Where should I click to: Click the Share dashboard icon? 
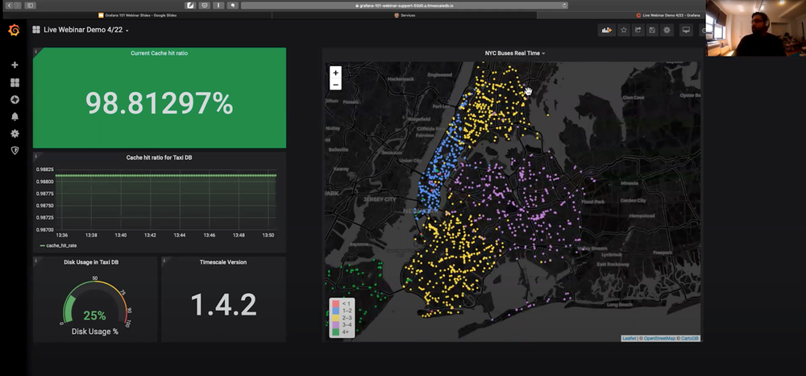click(638, 31)
